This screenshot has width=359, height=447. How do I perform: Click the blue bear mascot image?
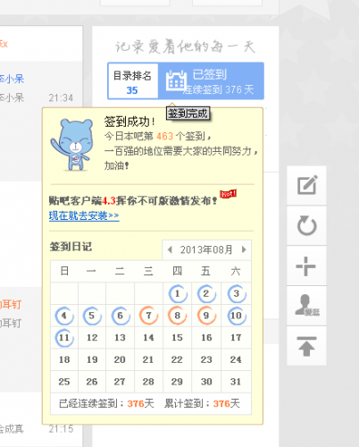72,145
